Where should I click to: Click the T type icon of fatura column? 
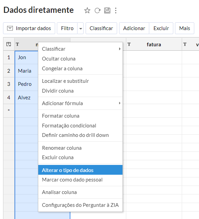click(129, 44)
